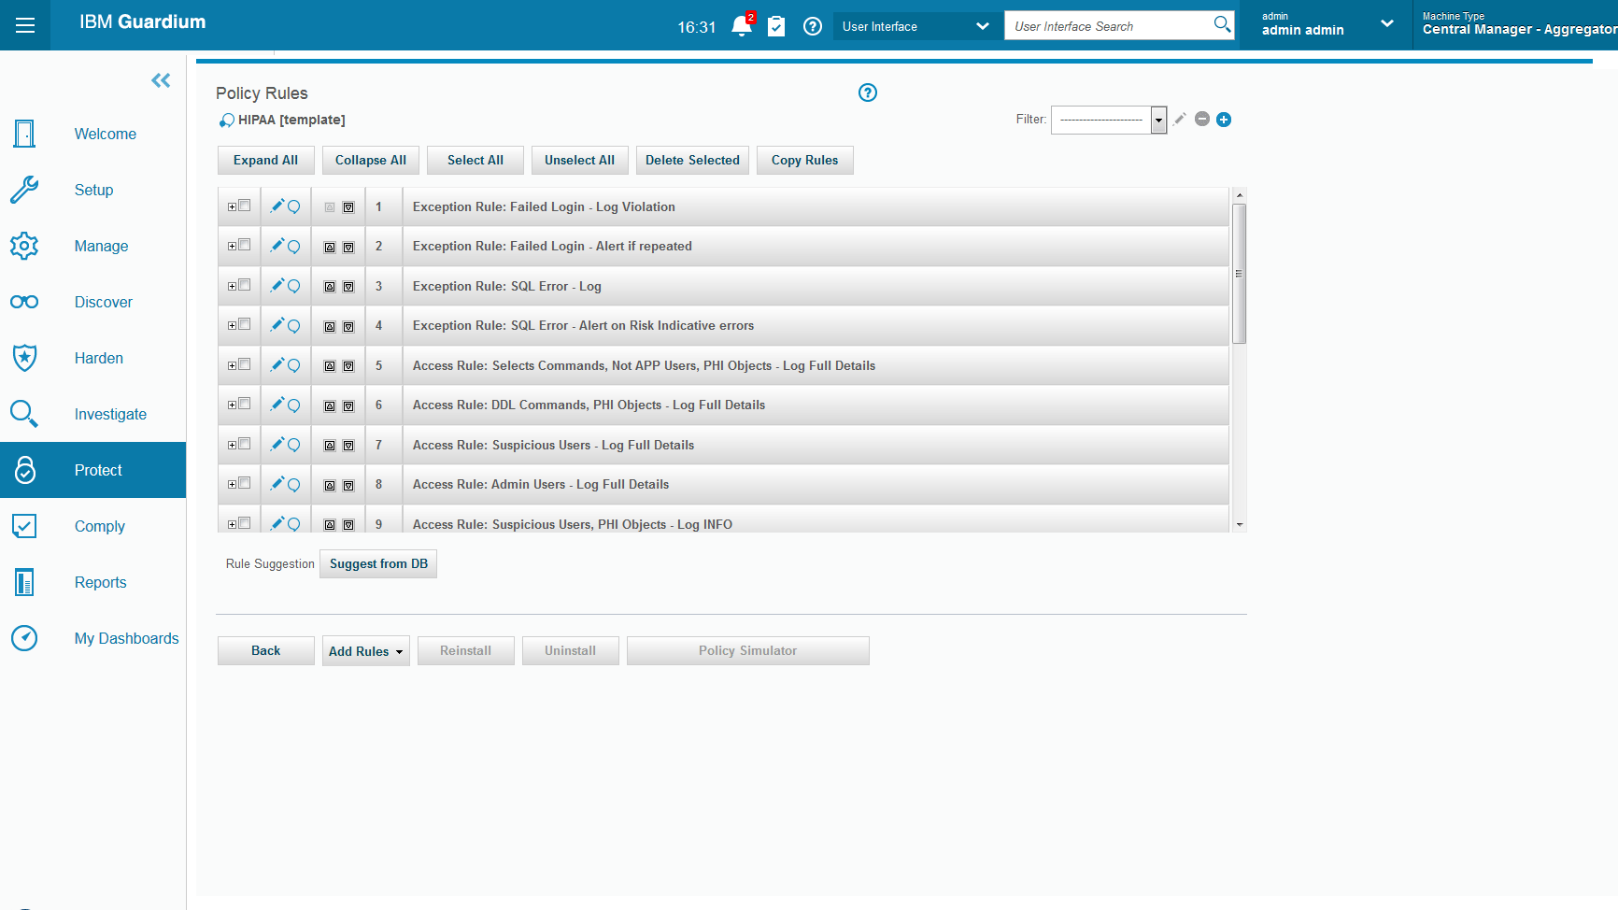Open comments for the SQL Error - Log rule
Screen dimensions: 1618x910
[x=294, y=287]
